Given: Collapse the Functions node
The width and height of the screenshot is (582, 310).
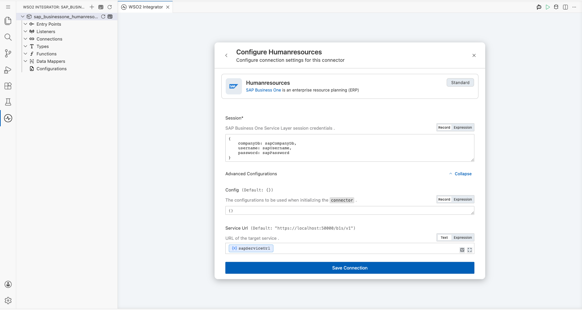Looking at the screenshot, I should [25, 54].
